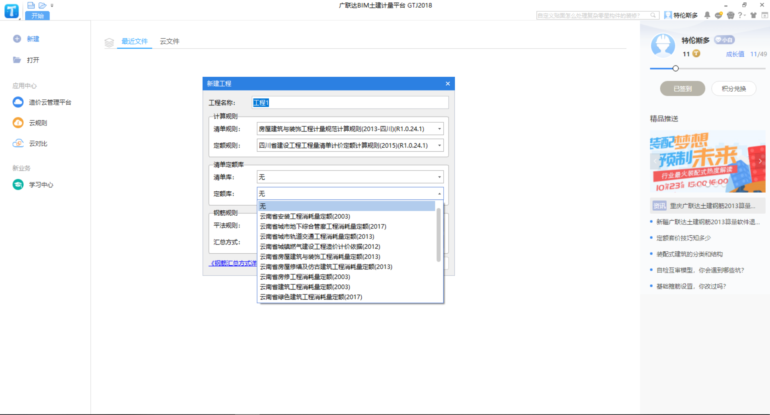Open the 成长值 link
Viewport: 770px width, 415px height.
coord(735,54)
